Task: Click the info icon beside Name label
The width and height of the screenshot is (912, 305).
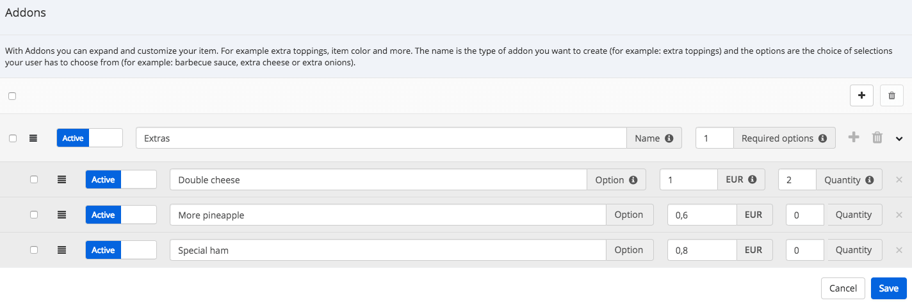Action: pyautogui.click(x=669, y=138)
